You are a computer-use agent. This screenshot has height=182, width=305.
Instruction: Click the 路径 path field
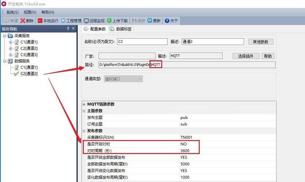[187, 65]
